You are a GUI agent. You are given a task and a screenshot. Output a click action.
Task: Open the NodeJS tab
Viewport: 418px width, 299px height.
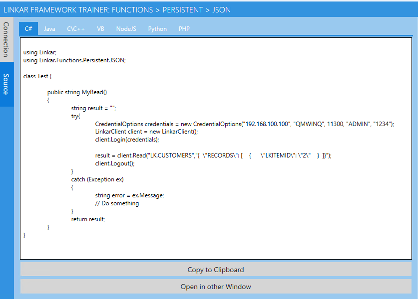point(126,29)
